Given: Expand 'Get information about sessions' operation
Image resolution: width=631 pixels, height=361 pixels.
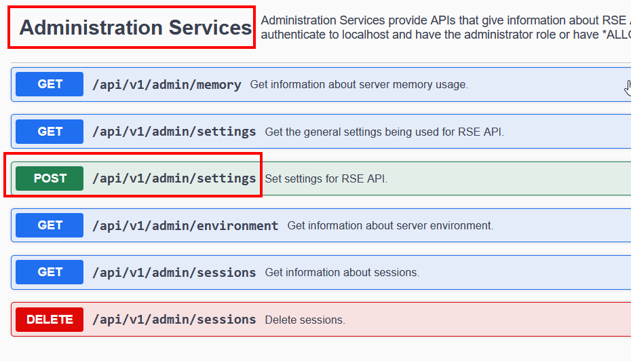Looking at the screenshot, I should 342,273.
